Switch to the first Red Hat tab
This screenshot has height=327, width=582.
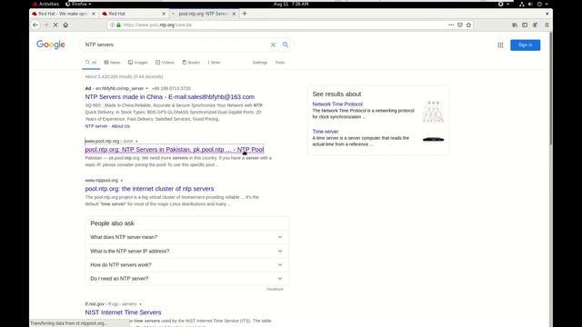pyautogui.click(x=64, y=14)
